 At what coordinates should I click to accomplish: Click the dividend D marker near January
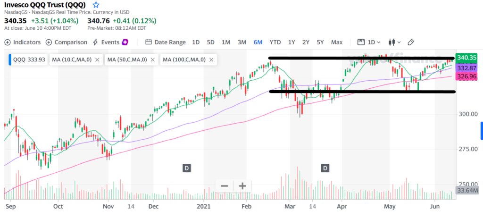tap(186, 168)
